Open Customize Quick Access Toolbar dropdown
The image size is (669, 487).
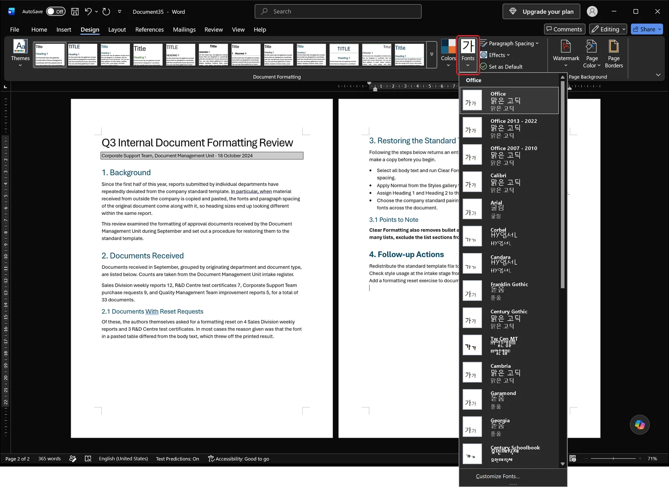click(x=120, y=12)
